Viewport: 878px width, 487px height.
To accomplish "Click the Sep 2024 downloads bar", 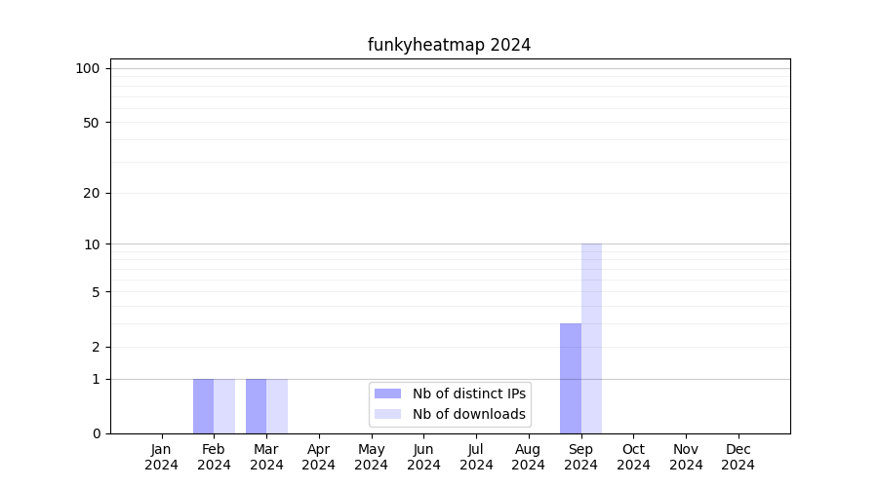I will (591, 339).
